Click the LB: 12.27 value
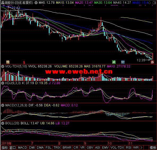Image resolution: width=157 pixels, height=150 pixels. point(63,123)
